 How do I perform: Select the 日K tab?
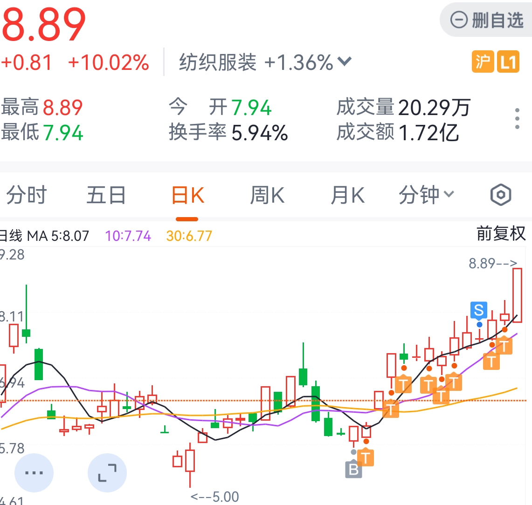187,195
